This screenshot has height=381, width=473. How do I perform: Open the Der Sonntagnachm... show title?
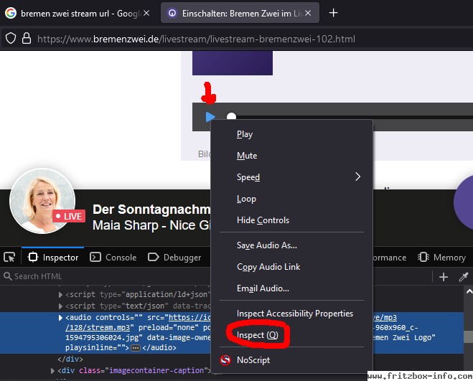[x=151, y=210]
